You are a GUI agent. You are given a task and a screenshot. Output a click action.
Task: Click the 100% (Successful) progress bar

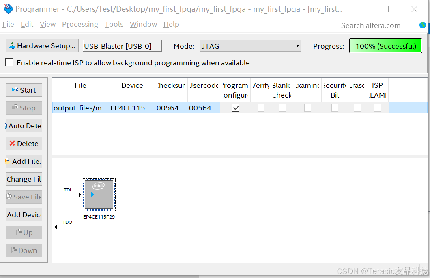pos(385,46)
